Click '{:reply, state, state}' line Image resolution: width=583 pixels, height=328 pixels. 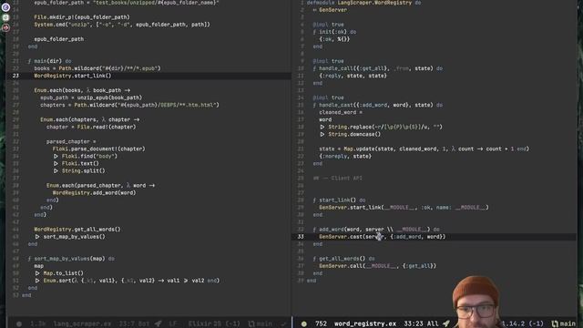pyautogui.click(x=353, y=76)
